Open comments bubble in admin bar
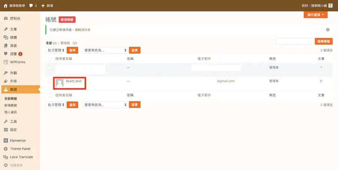Viewport: 338px width, 170px height. click(31, 6)
